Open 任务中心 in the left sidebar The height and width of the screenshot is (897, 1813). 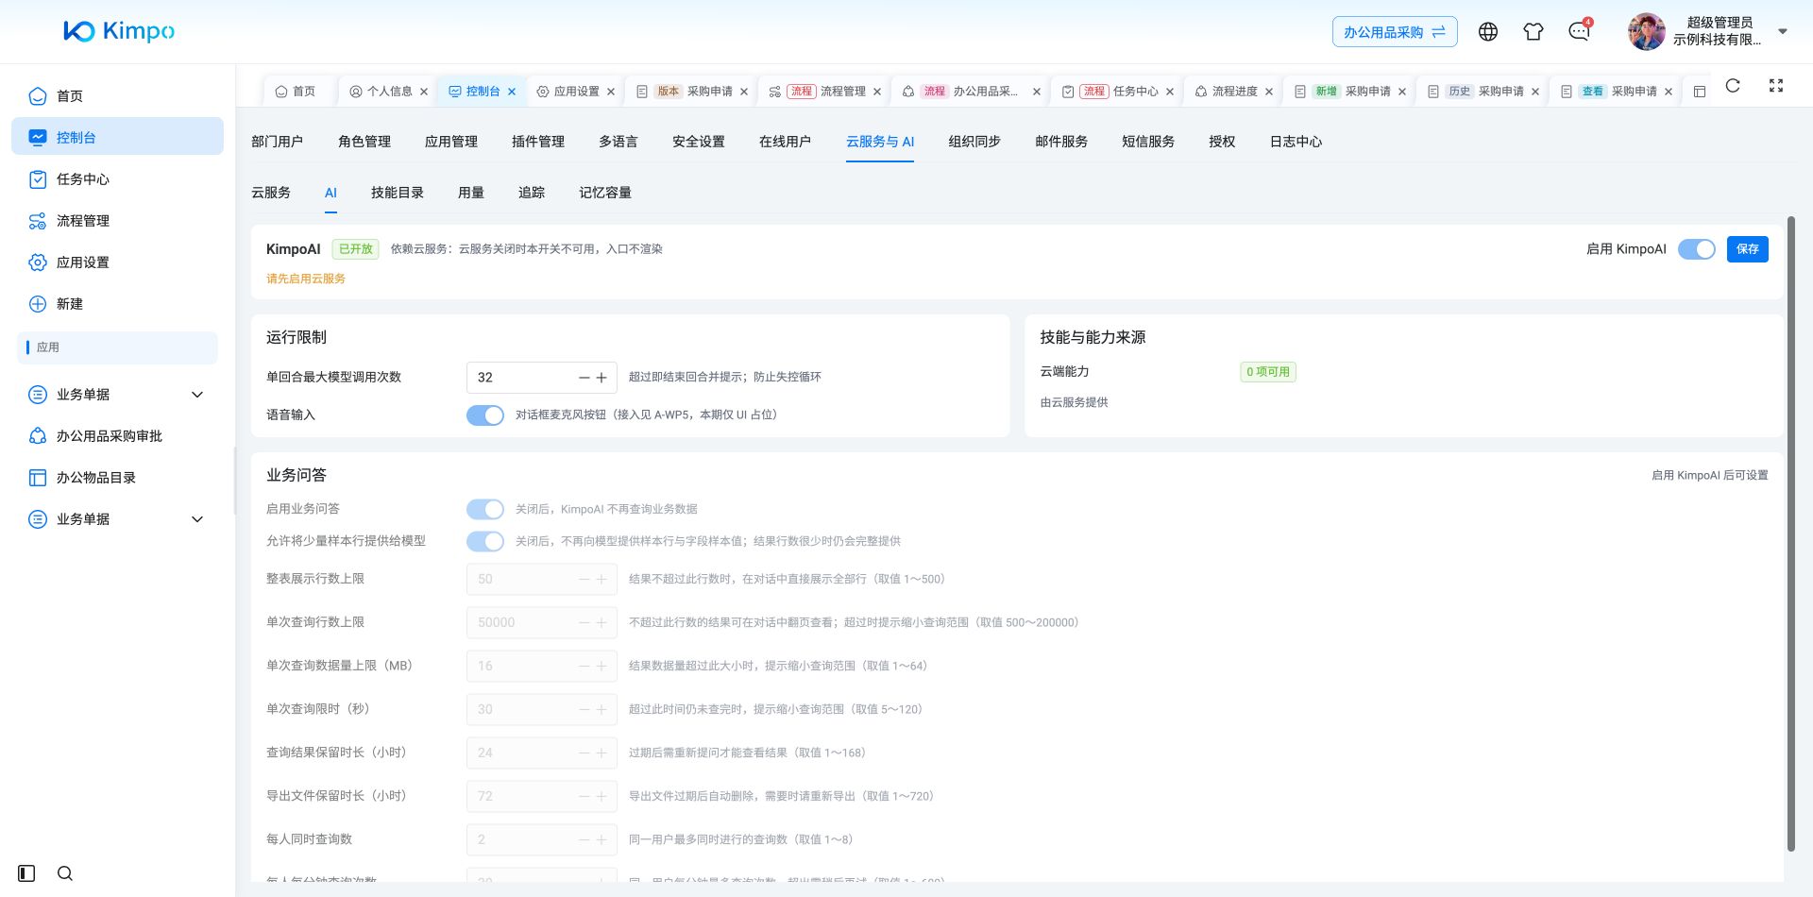coord(117,179)
